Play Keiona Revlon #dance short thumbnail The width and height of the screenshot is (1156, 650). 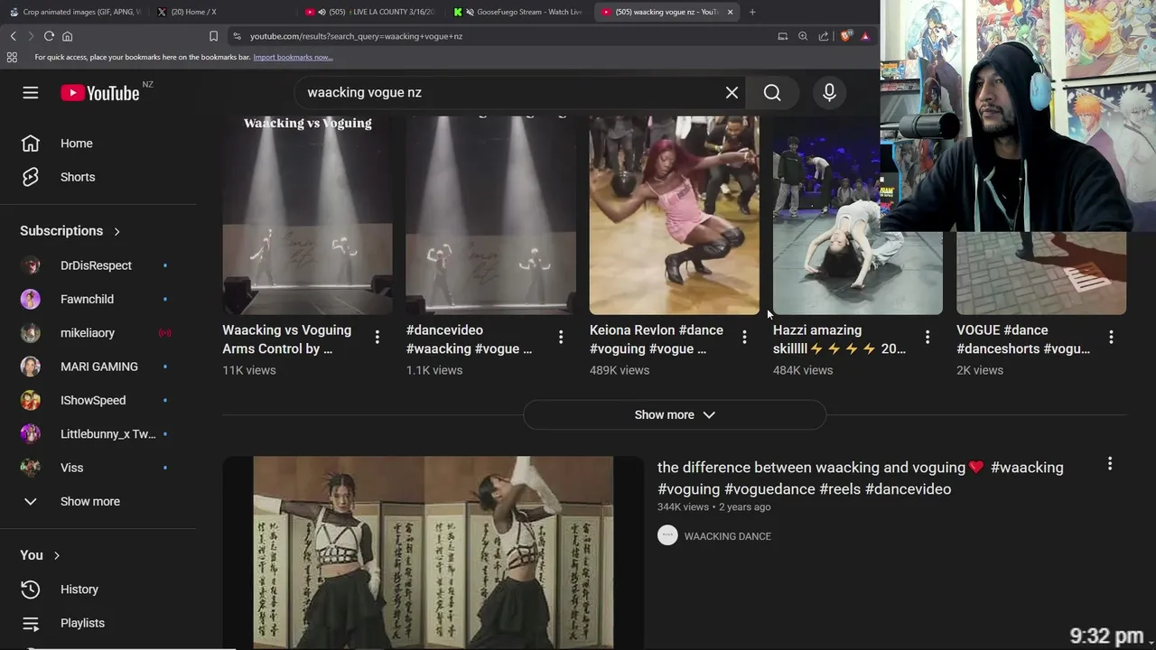(x=675, y=215)
